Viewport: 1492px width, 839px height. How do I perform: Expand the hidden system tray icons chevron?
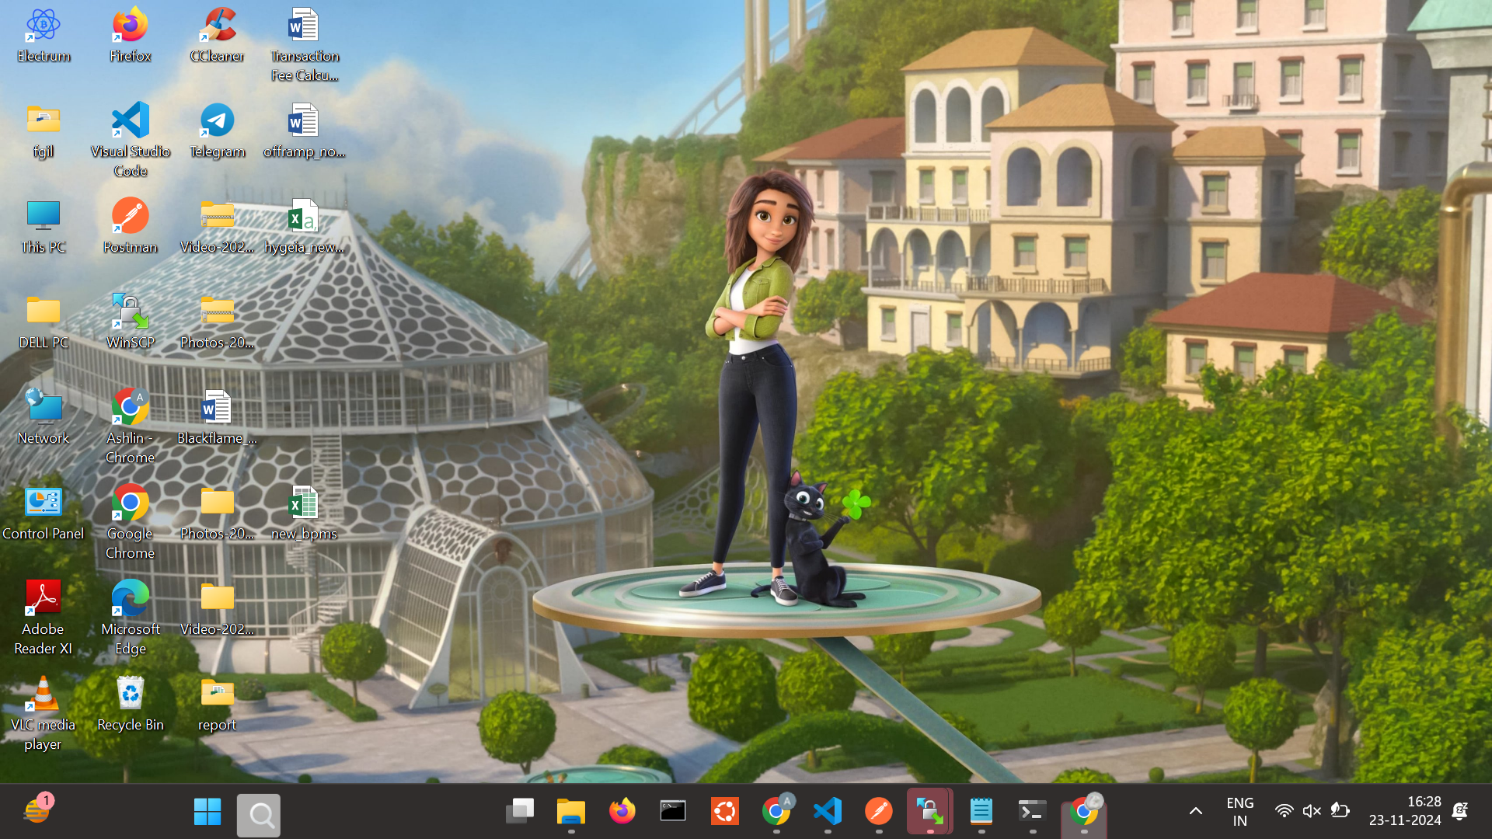coord(1195,811)
